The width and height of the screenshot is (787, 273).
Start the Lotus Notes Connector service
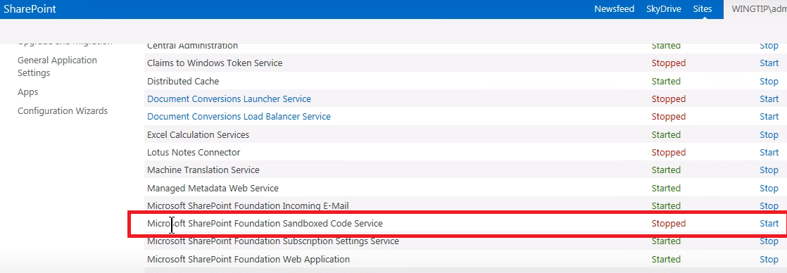pos(769,152)
